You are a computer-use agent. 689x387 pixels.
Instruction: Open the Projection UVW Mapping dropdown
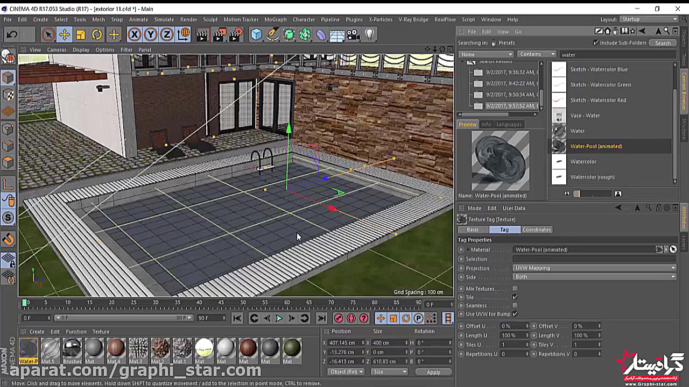click(x=594, y=268)
